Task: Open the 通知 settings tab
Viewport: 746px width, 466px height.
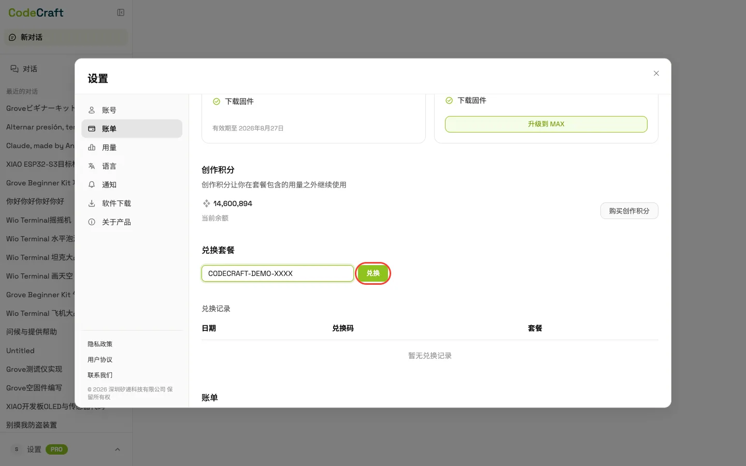Action: [x=132, y=185]
